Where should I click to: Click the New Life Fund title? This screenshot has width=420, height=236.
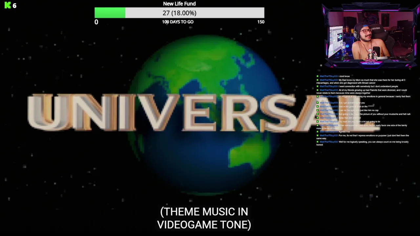pyautogui.click(x=179, y=4)
